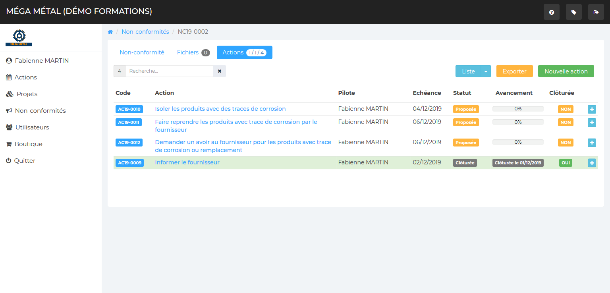Expand row AC19-0012 with plus icon

click(592, 143)
